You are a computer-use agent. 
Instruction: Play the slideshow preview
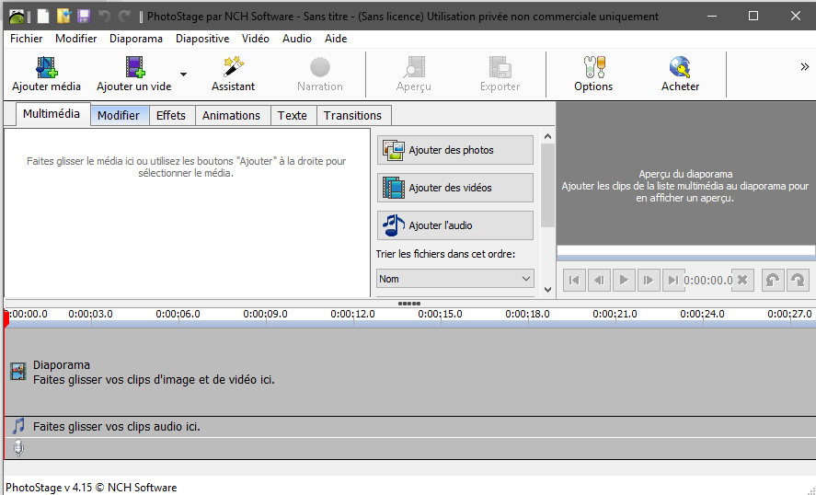624,281
